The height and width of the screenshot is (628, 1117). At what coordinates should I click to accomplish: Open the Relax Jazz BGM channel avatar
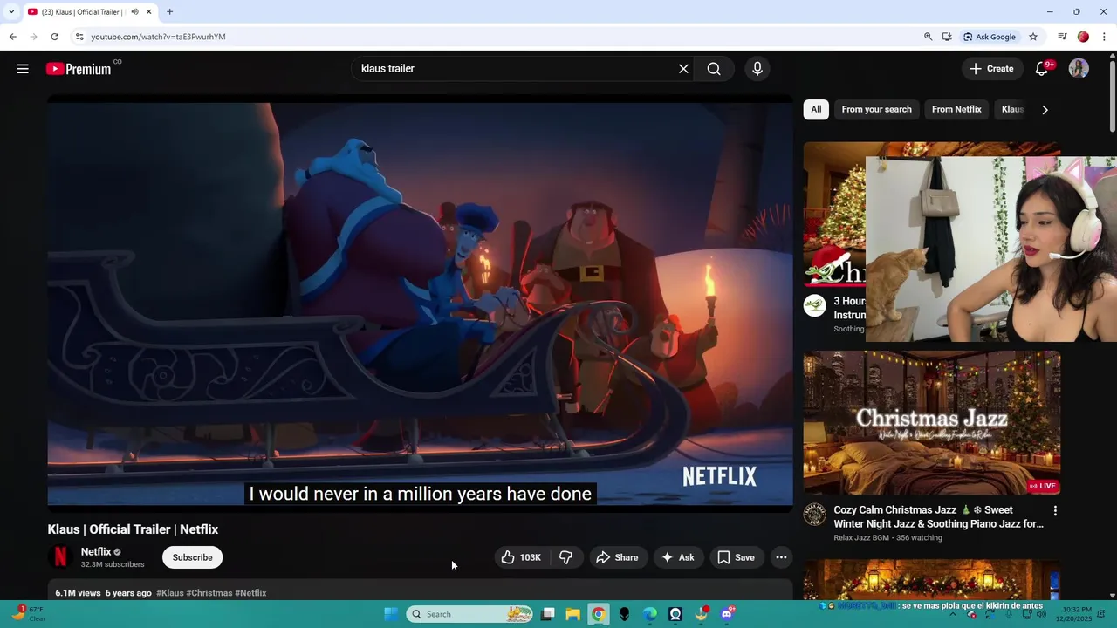(814, 515)
